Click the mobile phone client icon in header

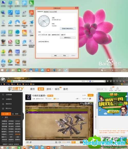click(111, 88)
